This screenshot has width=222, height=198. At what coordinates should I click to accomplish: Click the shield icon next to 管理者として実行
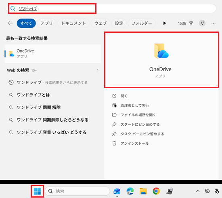(x=114, y=105)
